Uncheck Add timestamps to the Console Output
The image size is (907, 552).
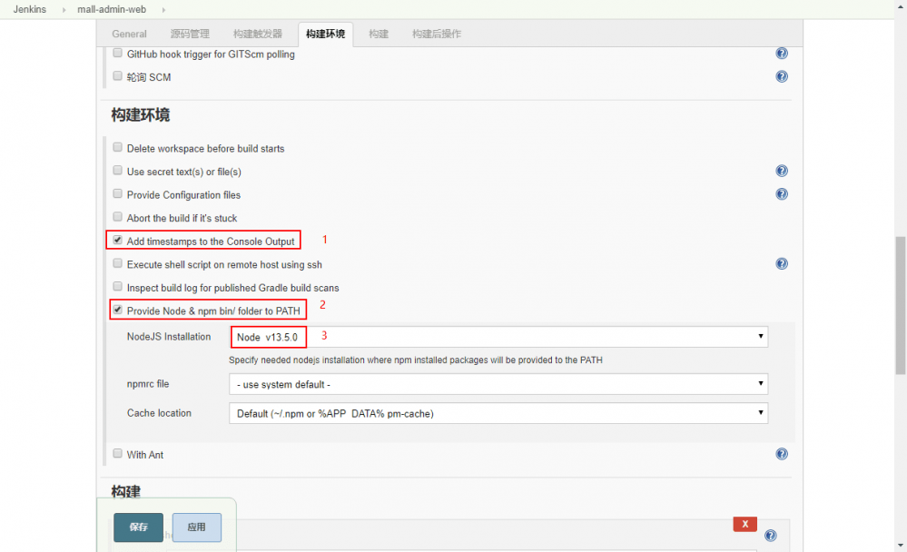tap(117, 240)
